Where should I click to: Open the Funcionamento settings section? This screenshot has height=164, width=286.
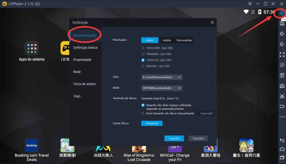(85, 35)
